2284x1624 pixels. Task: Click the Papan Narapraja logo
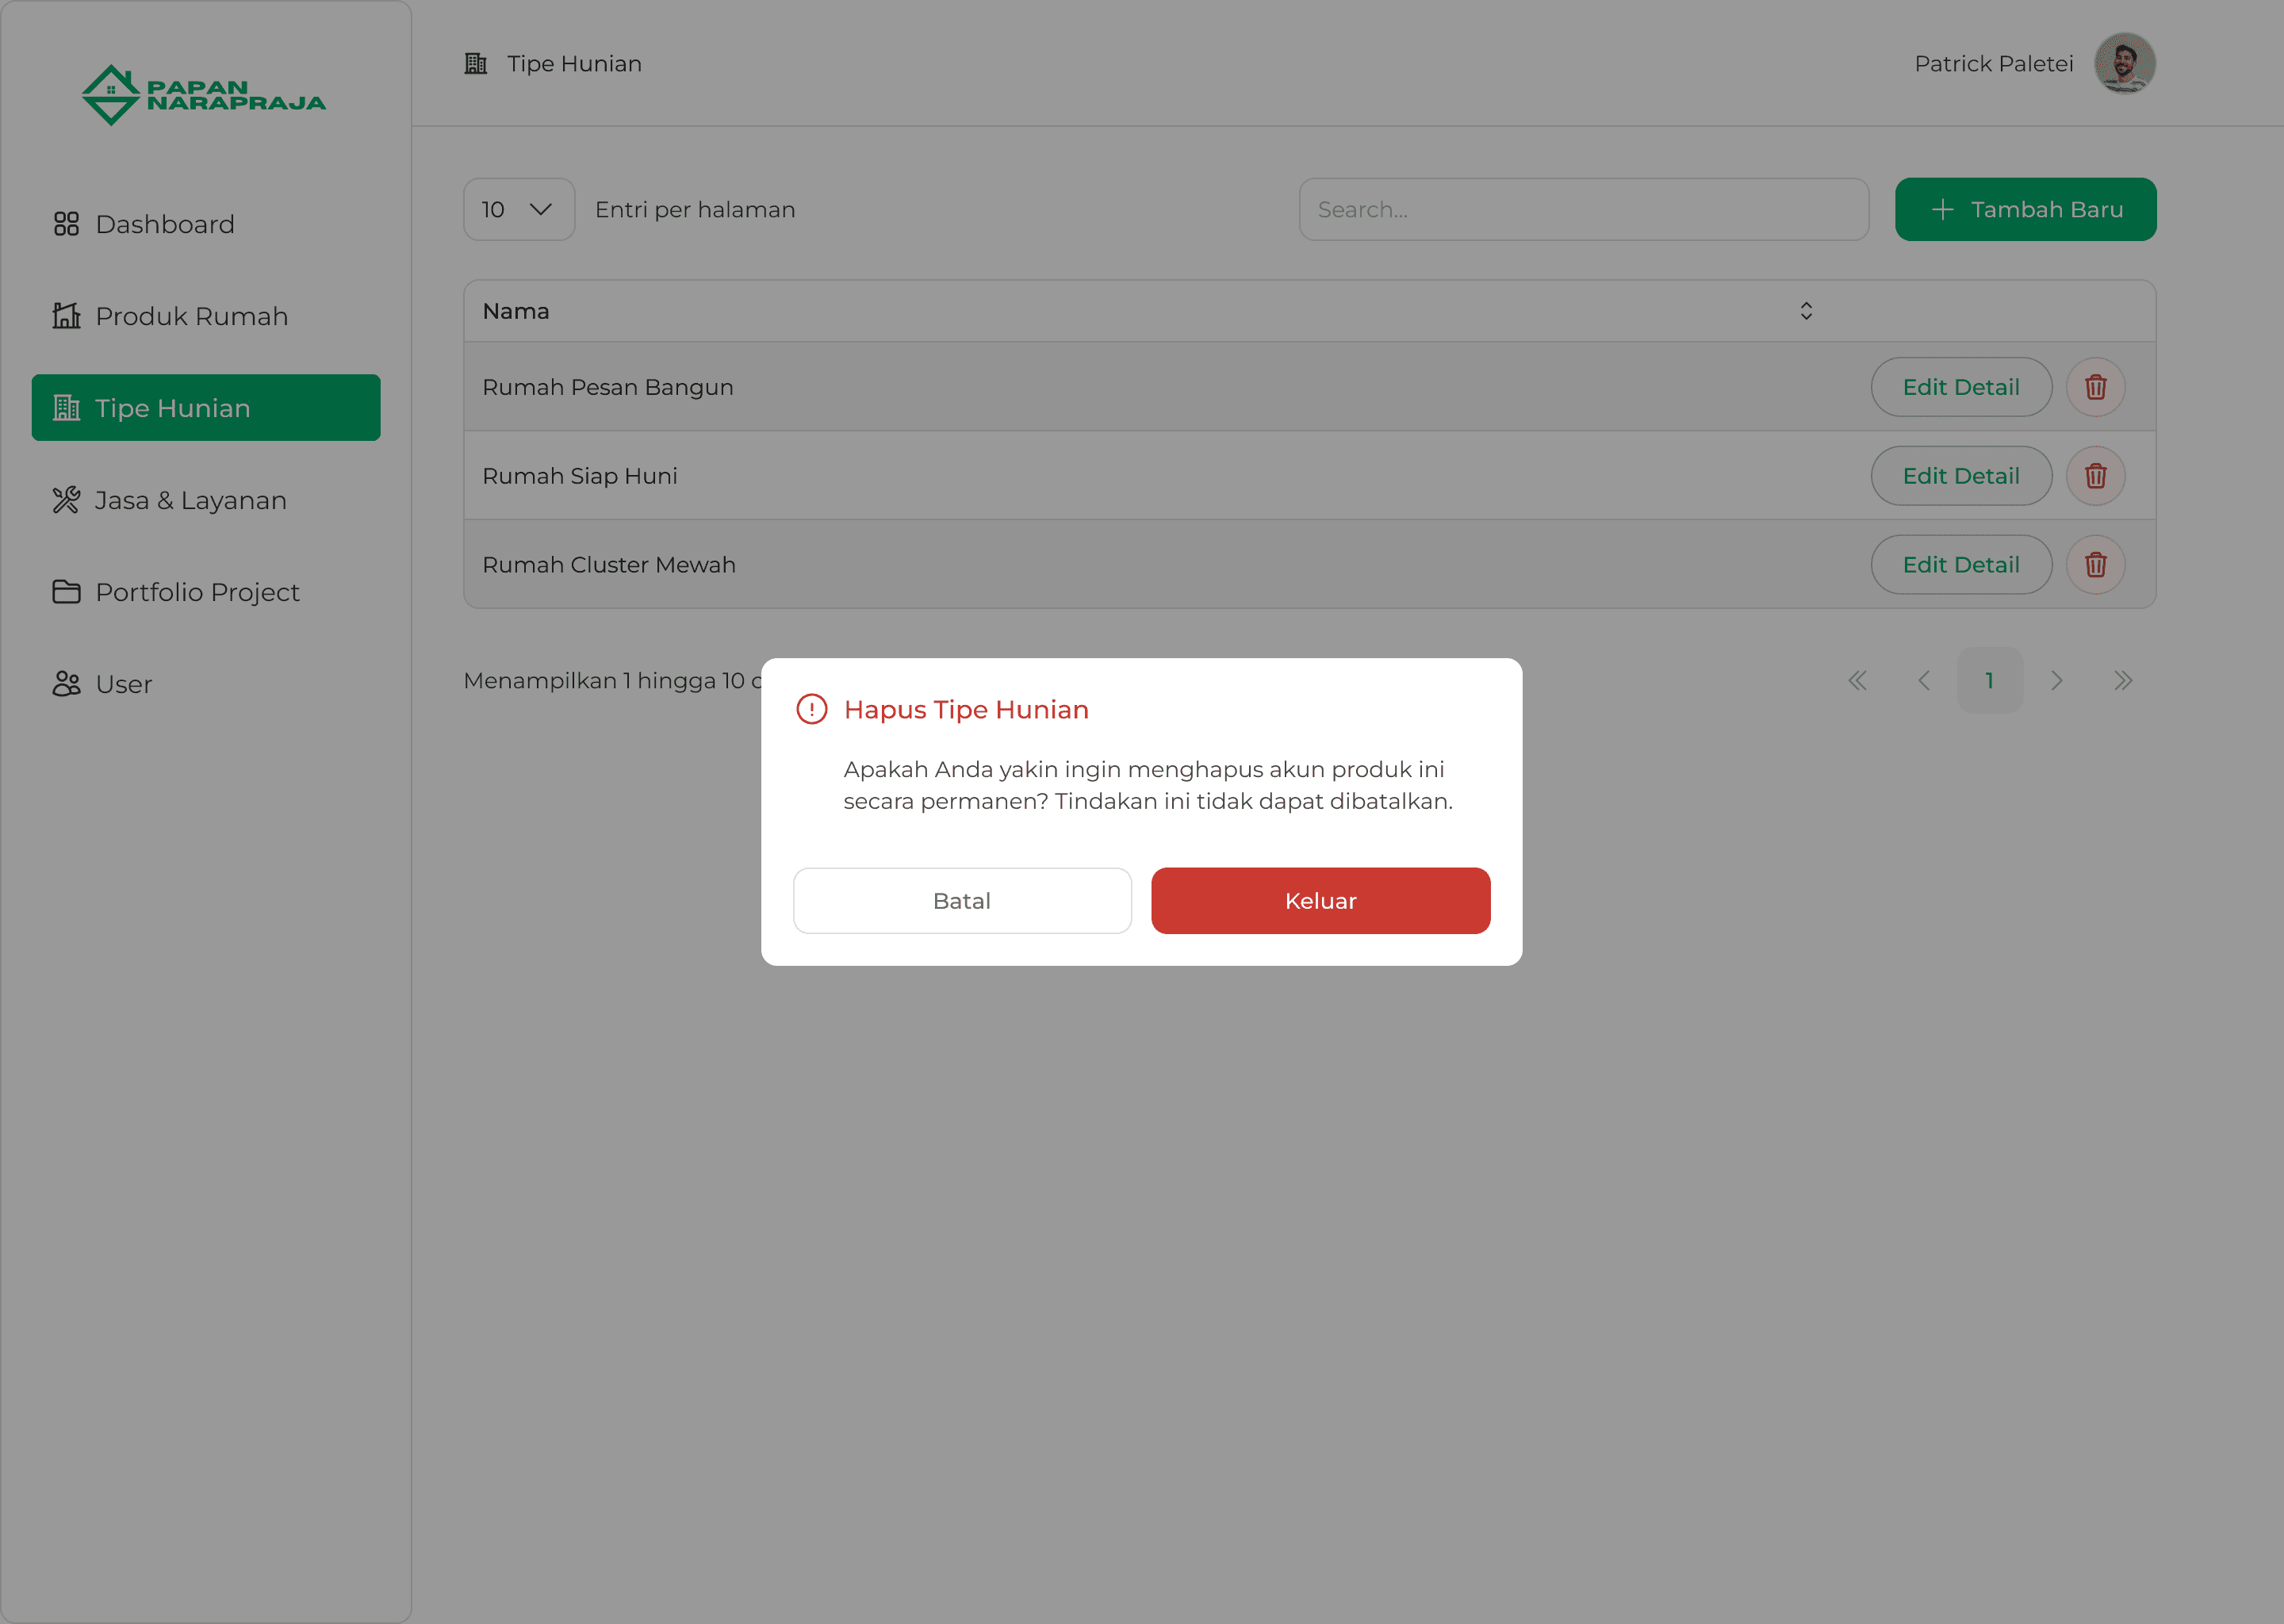coord(204,95)
